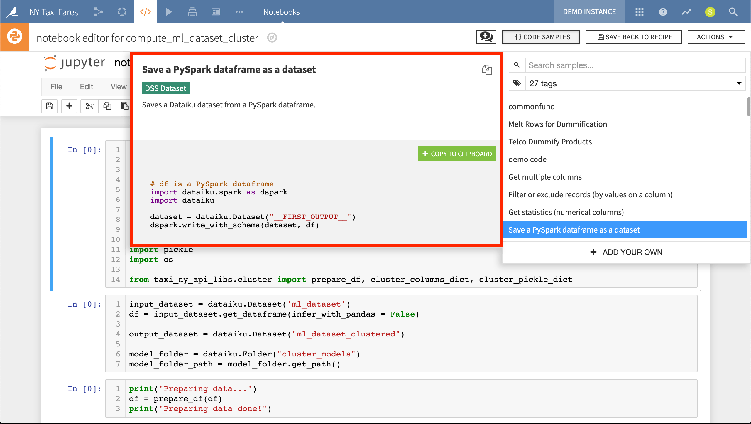Select Get statistics (numerical columns) sample
The image size is (751, 424).
pos(625,212)
